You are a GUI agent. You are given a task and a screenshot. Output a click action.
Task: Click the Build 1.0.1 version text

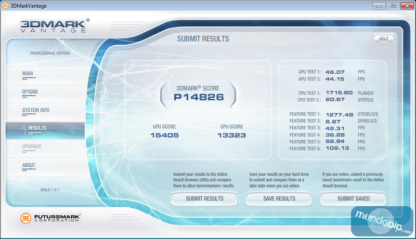coord(50,190)
